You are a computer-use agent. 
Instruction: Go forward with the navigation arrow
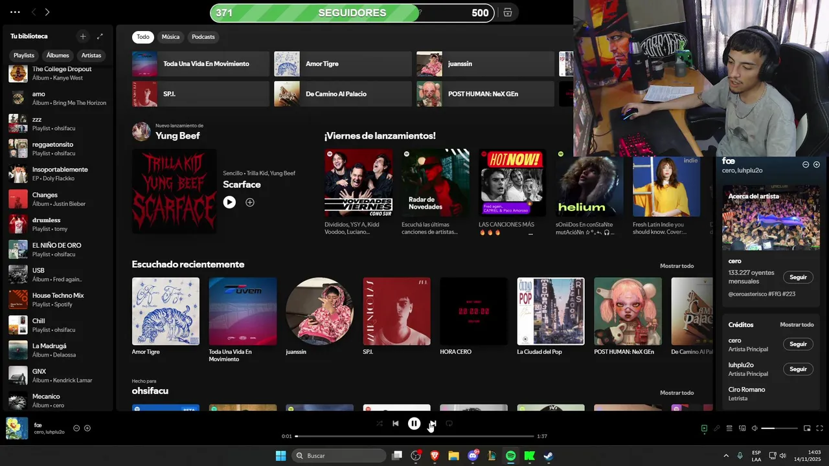point(47,12)
